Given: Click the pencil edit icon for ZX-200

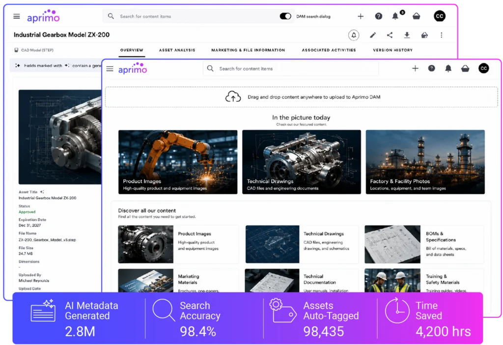Looking at the screenshot, I should tap(373, 35).
